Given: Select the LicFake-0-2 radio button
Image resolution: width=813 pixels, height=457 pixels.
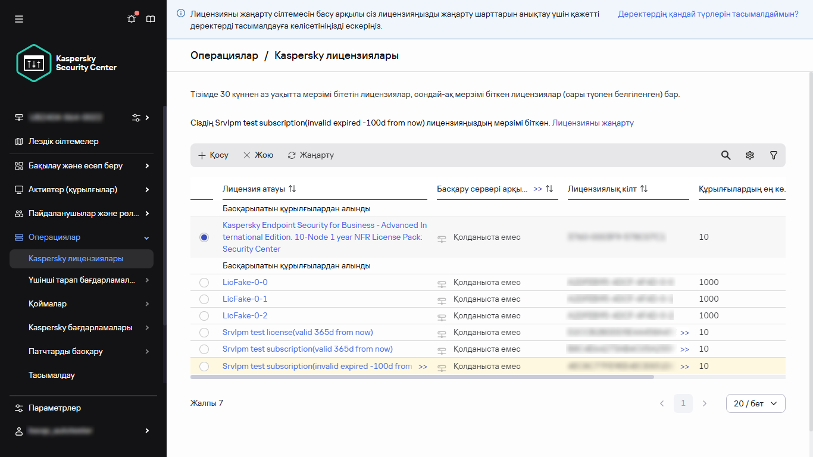Looking at the screenshot, I should pos(204,316).
